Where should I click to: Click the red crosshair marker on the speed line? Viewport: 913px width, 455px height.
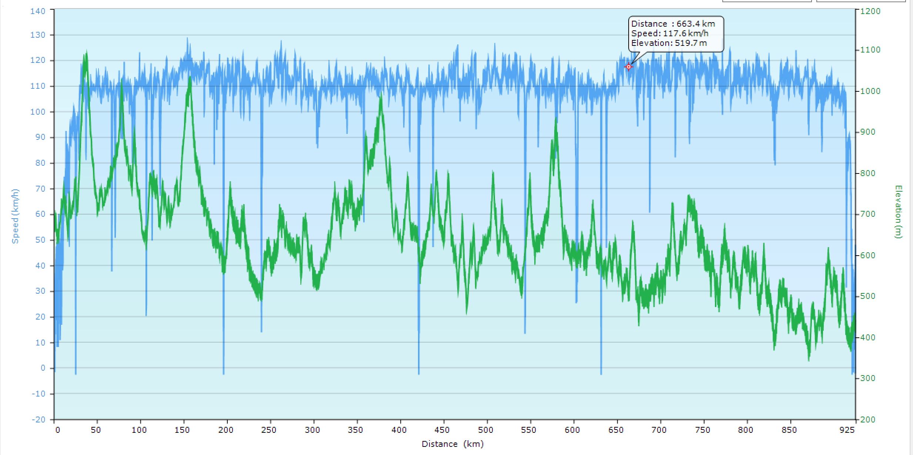coord(628,67)
